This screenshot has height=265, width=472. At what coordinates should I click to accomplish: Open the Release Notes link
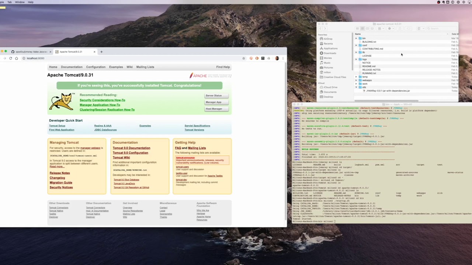pos(60,173)
